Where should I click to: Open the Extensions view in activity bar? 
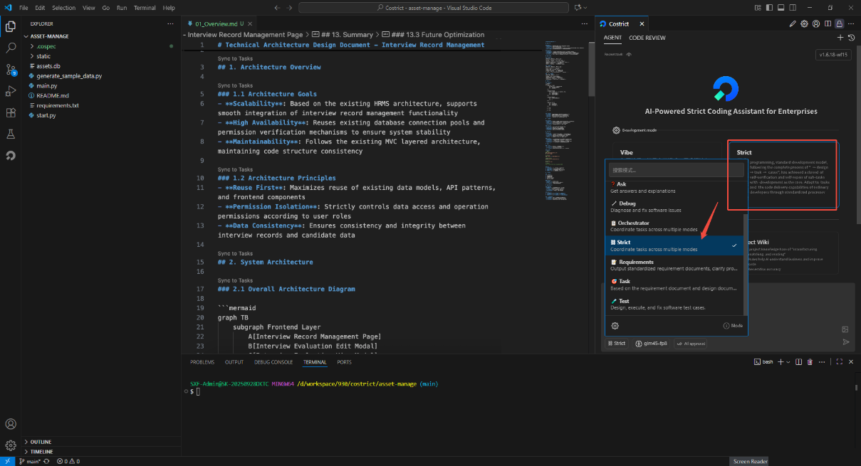point(11,112)
